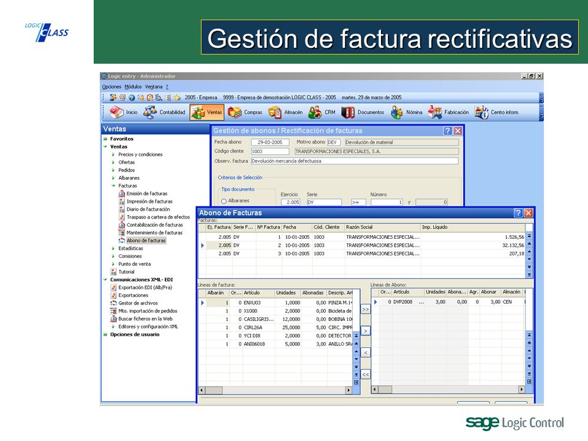Viewport: 588px width, 441px height.
Task: Open Emisión de facturas from the tree
Action: pos(143,194)
